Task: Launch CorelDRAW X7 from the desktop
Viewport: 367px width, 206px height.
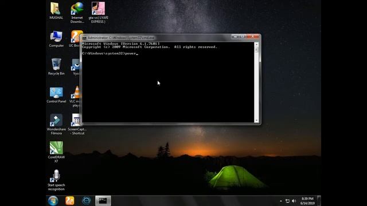Action: 56,152
